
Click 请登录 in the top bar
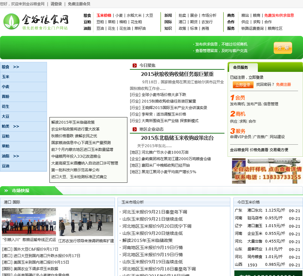[x=56, y=4]
